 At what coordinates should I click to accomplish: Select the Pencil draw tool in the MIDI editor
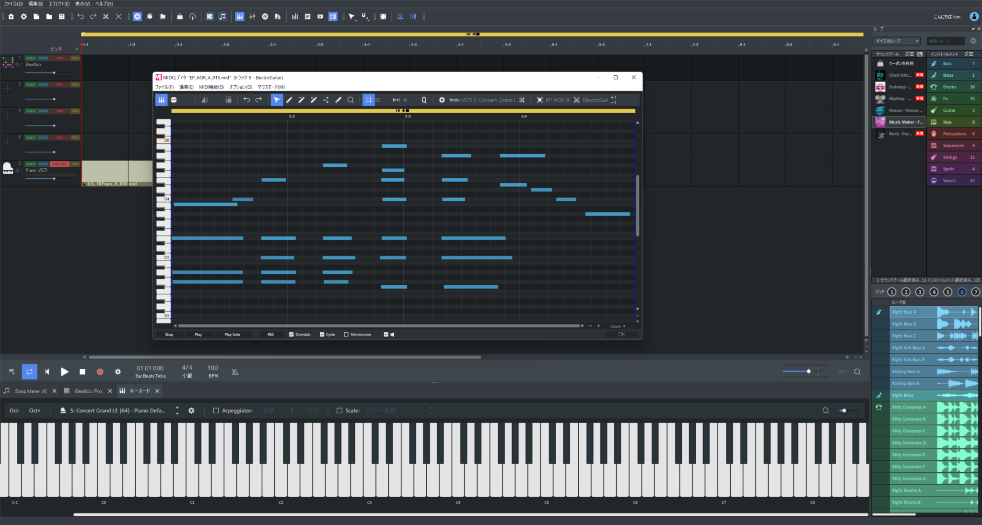[x=290, y=100]
